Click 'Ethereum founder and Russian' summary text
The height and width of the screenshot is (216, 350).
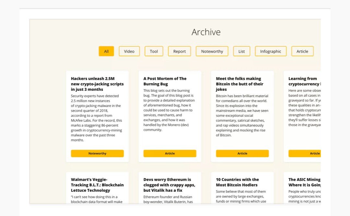(x=168, y=199)
